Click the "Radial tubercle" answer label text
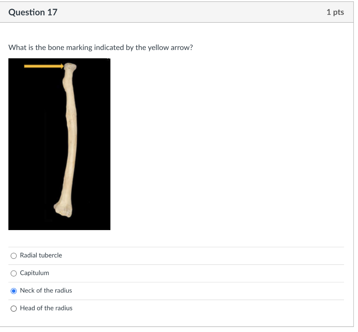Screen dimensions: 358x332 click(x=41, y=256)
